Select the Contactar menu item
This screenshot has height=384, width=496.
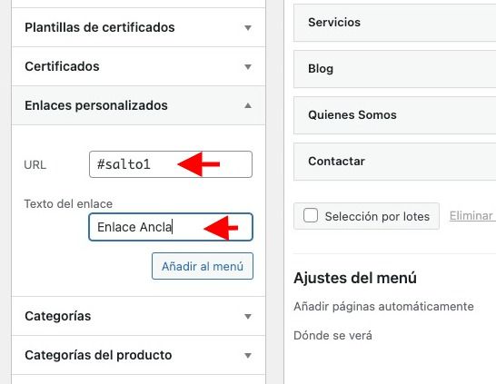coord(394,162)
